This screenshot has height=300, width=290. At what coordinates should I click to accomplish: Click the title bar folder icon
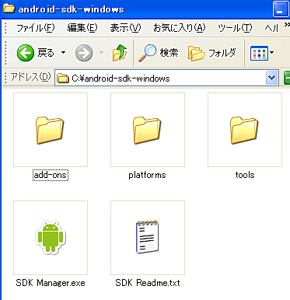[x=9, y=9]
